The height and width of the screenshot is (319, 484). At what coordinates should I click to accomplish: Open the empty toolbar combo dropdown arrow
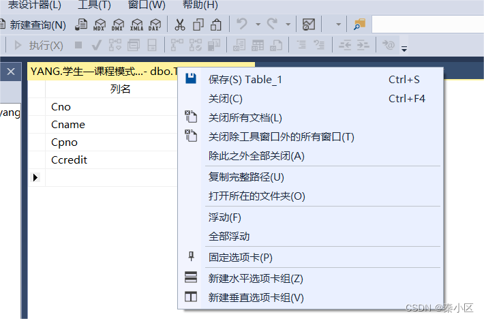coord(338,24)
